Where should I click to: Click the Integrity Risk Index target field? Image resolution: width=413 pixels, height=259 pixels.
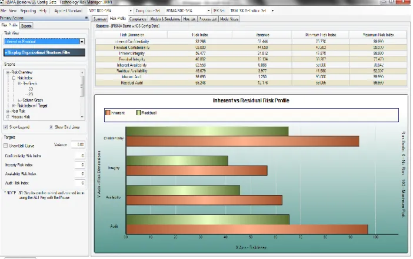(x=79, y=165)
